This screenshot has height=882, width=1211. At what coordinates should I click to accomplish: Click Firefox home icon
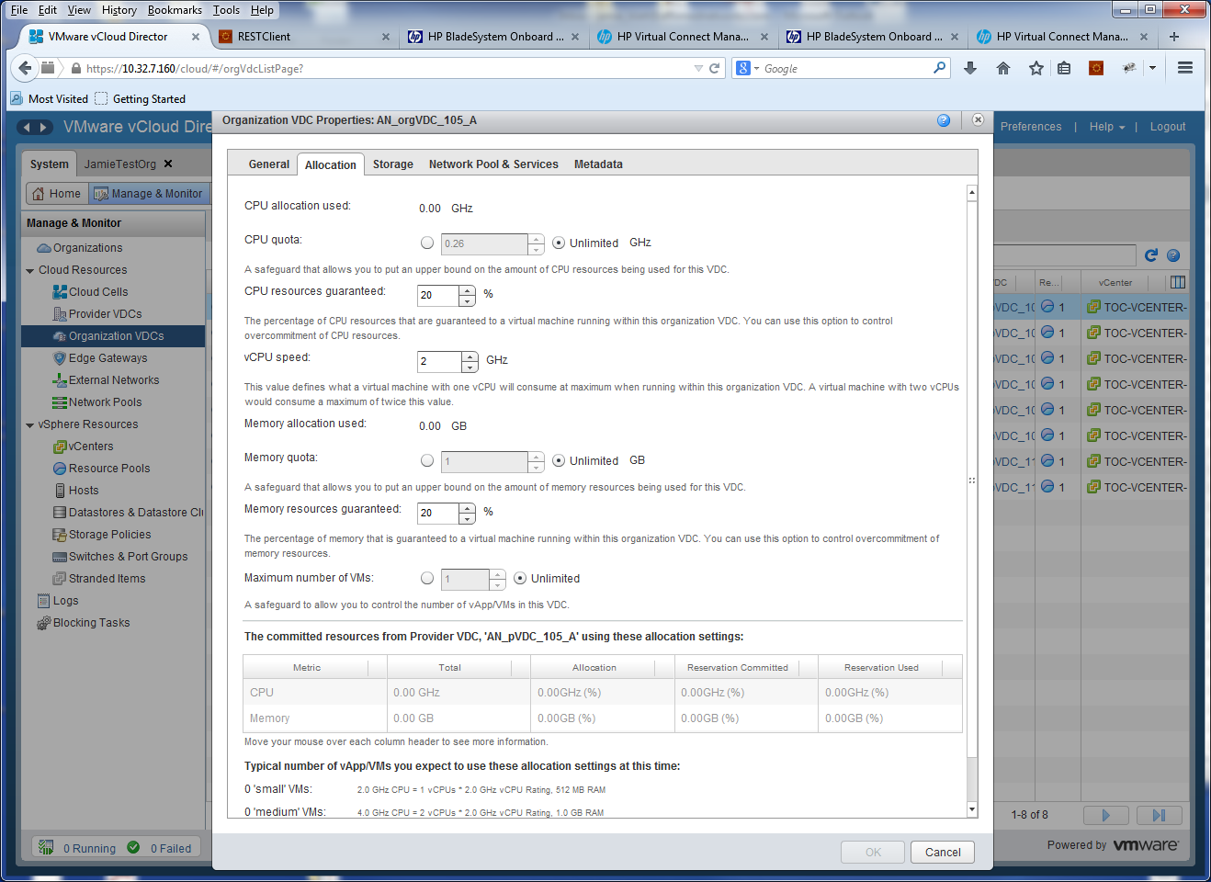click(x=1003, y=68)
